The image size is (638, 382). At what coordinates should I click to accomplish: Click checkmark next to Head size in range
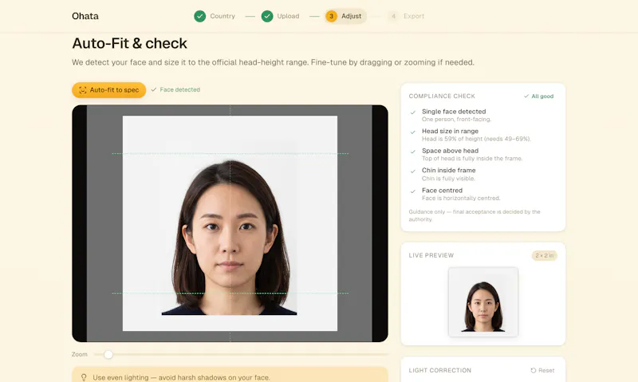tap(413, 132)
